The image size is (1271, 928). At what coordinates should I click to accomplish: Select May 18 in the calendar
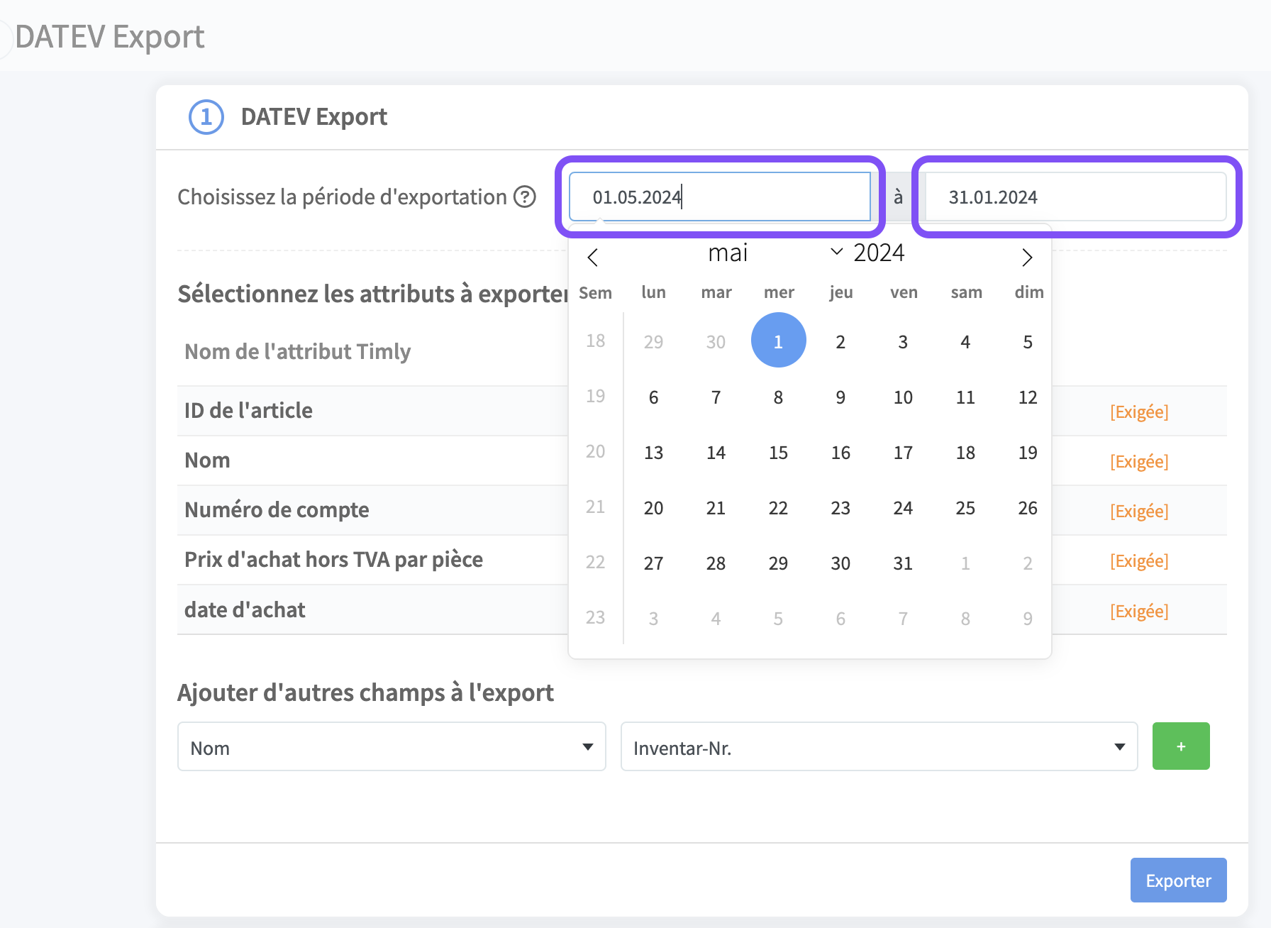(965, 453)
